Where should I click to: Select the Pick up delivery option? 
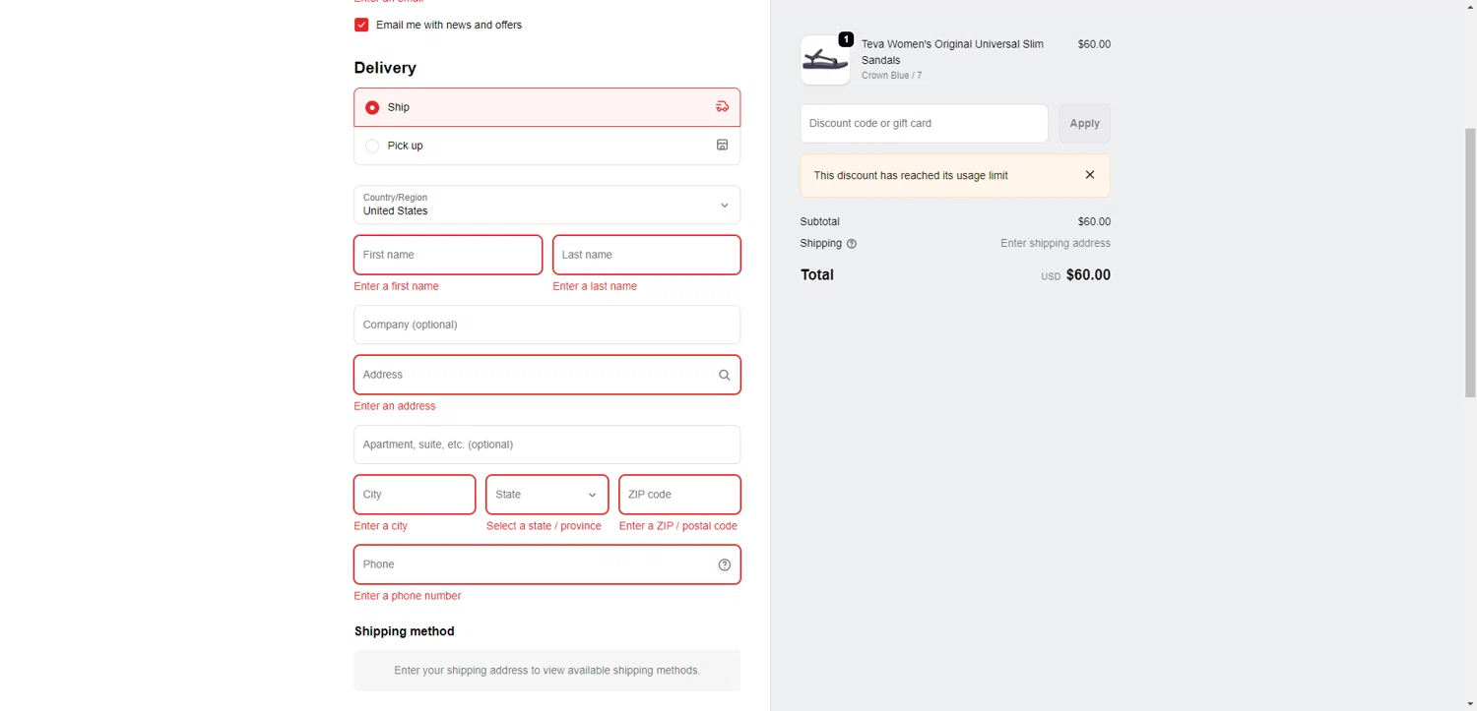pos(372,146)
